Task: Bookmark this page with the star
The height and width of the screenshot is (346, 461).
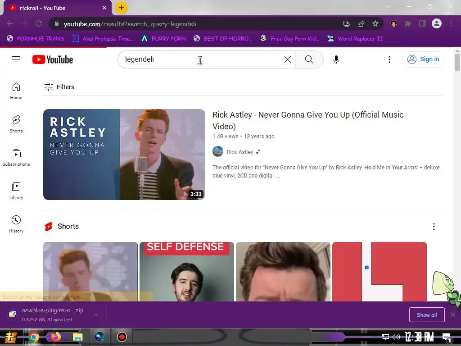Action: click(x=375, y=24)
